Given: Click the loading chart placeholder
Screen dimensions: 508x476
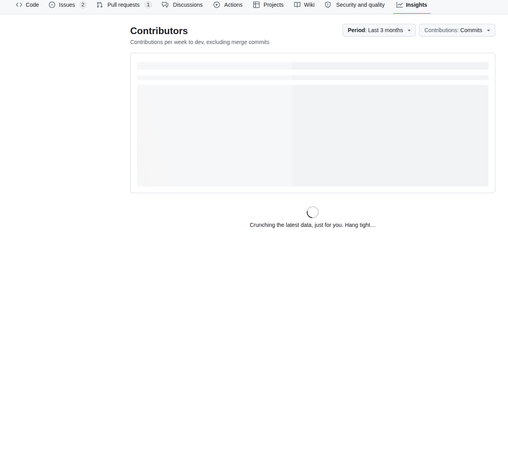Looking at the screenshot, I should 313,136.
